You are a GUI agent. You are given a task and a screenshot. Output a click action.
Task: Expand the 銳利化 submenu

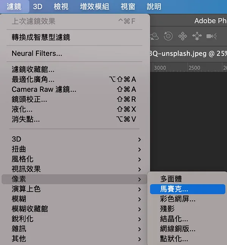[74, 219]
